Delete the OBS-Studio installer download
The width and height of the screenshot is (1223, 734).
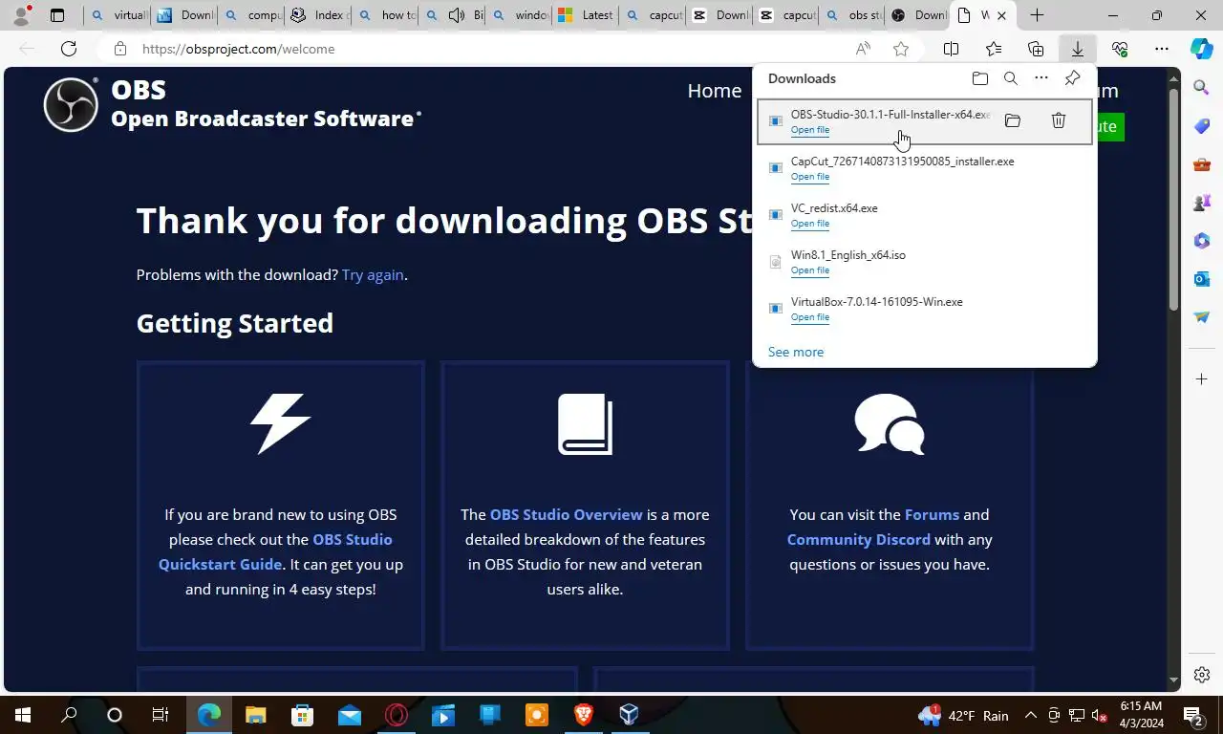point(1059,120)
